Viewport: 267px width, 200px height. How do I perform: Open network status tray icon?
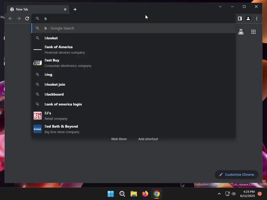227,194
